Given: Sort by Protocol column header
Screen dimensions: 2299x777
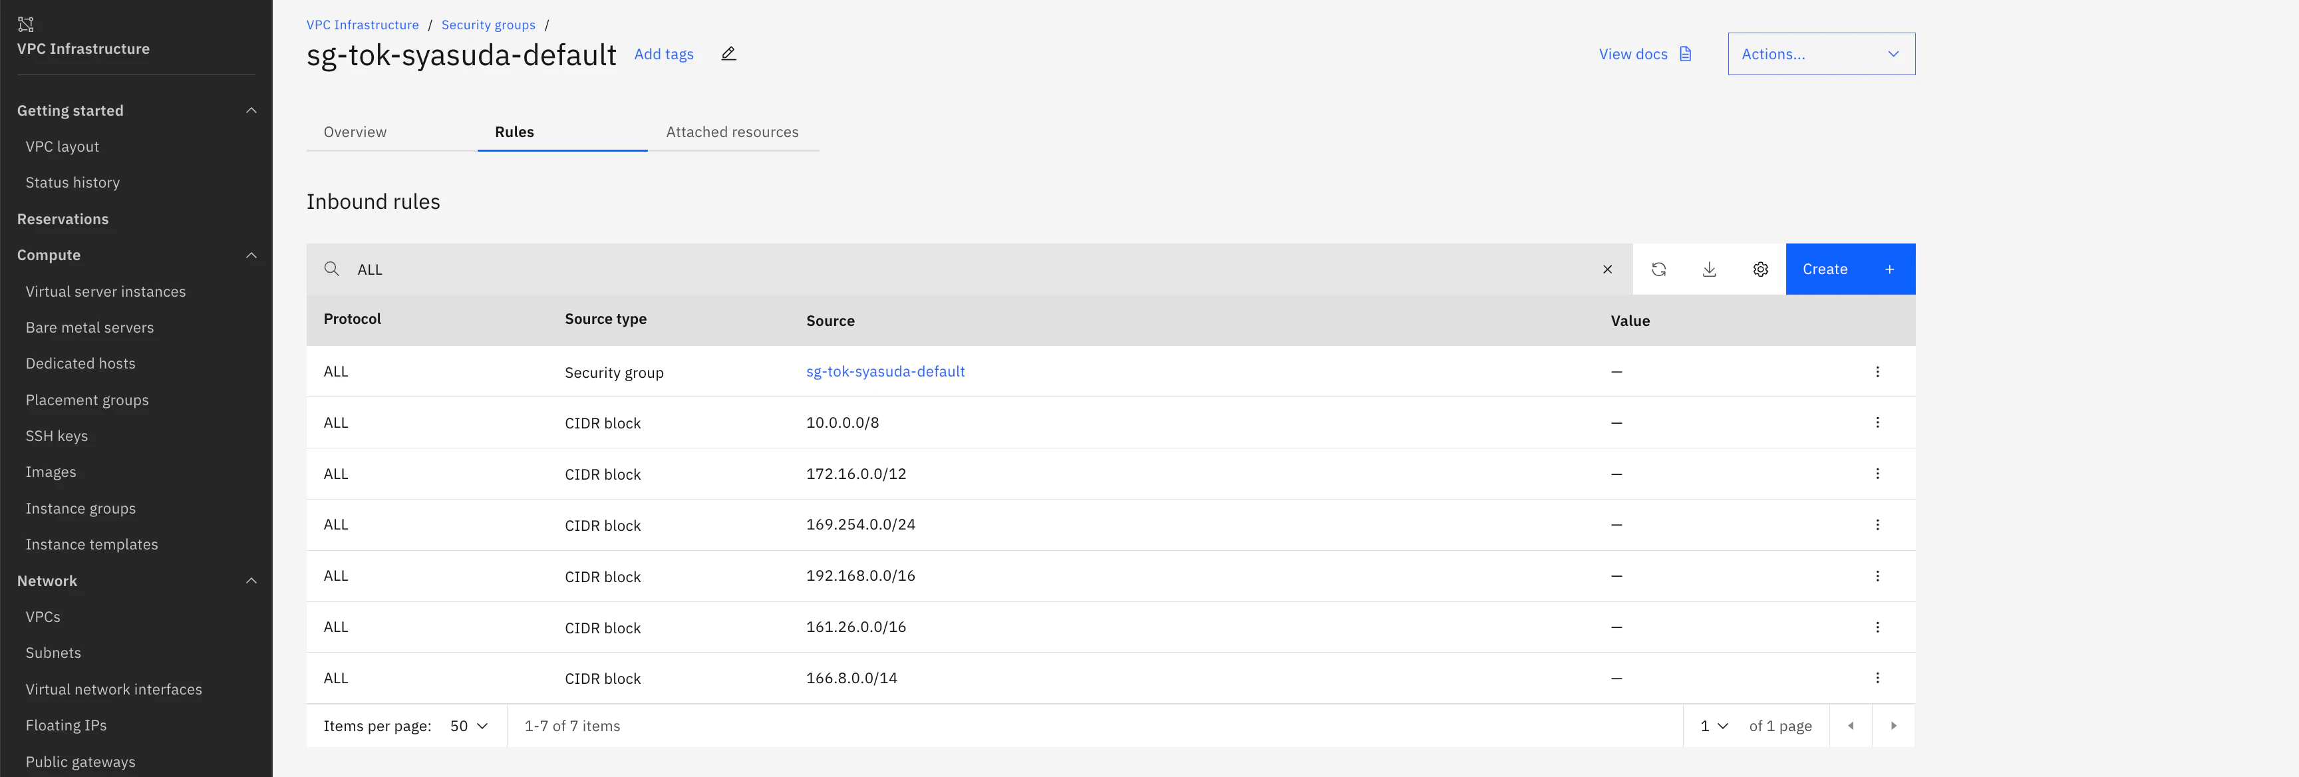Looking at the screenshot, I should tap(353, 319).
